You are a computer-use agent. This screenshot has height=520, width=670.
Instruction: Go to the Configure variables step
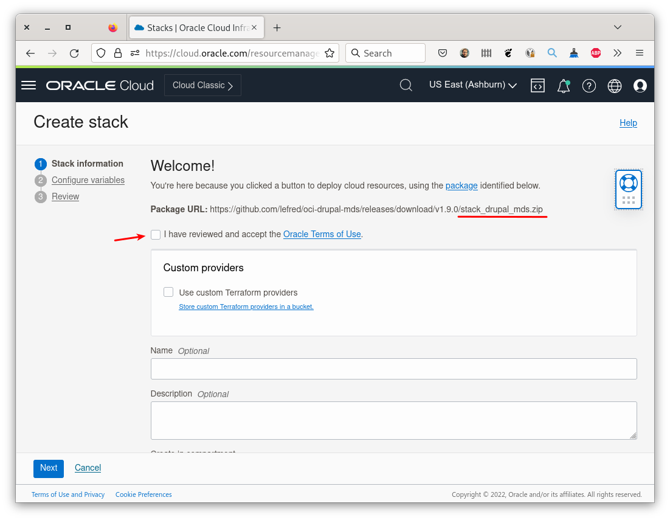point(88,180)
